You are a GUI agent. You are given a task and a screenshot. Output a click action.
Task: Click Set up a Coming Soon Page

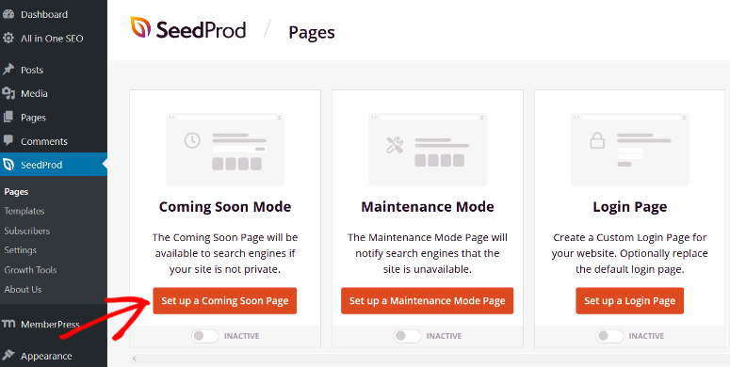(x=225, y=300)
